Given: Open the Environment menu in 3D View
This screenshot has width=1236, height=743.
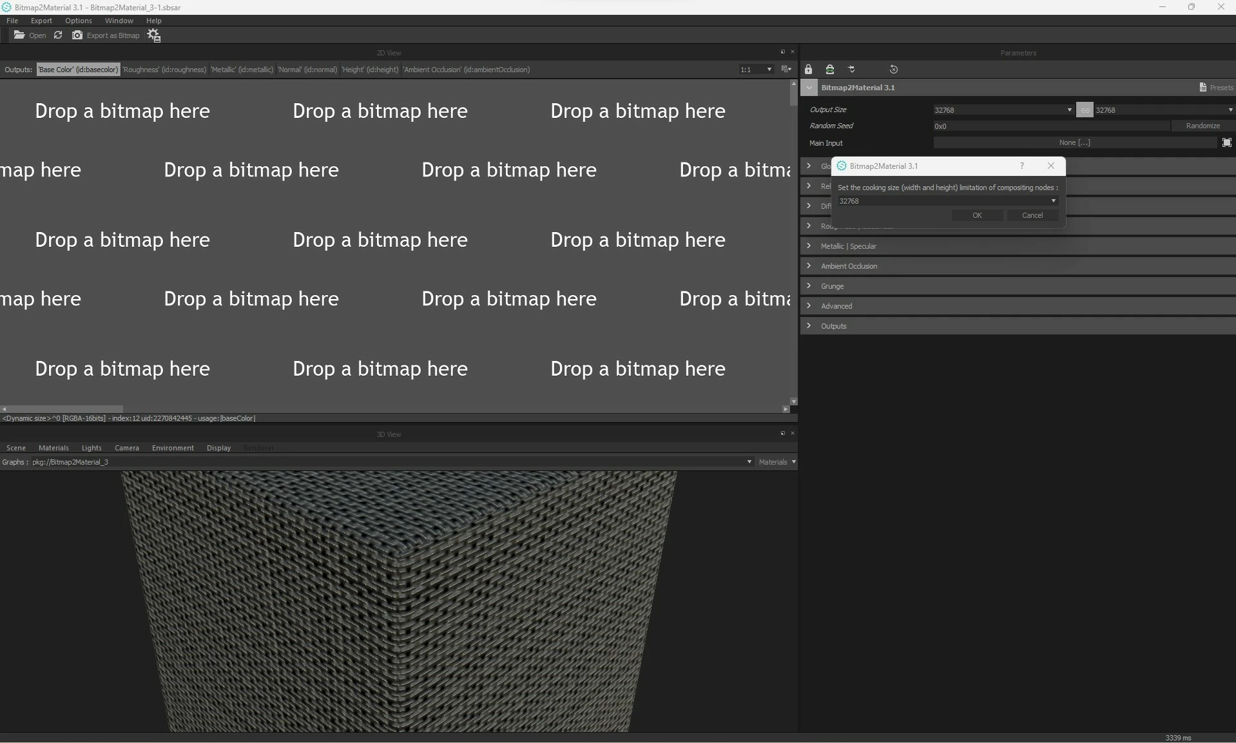Looking at the screenshot, I should pyautogui.click(x=173, y=448).
